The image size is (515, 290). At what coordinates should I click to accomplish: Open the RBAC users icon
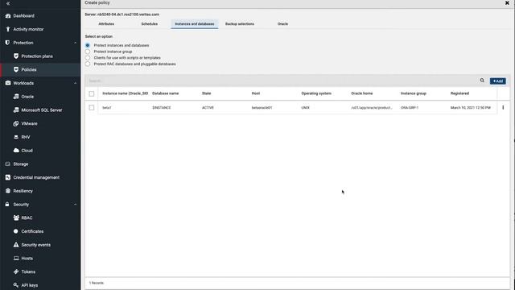coord(16,217)
